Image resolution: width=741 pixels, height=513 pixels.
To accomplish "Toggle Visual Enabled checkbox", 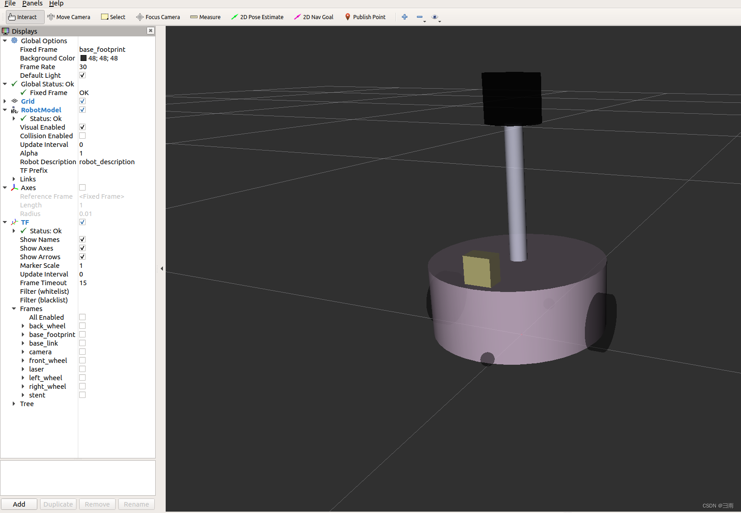I will point(82,127).
